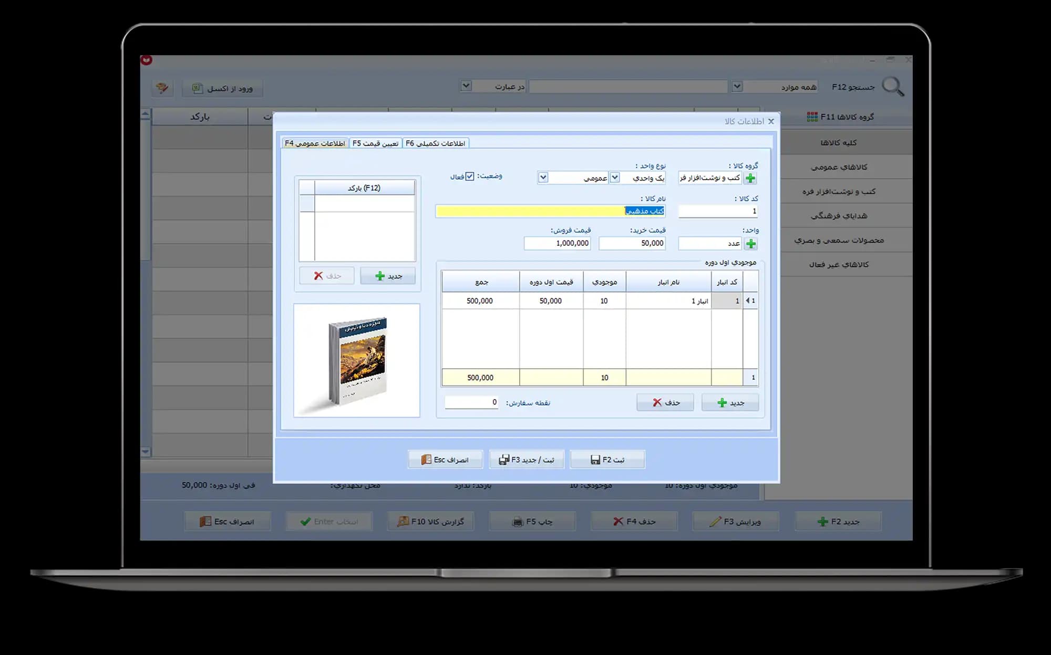Click scroll down arrow of main product list
This screenshot has width=1051, height=655.
coord(146,452)
